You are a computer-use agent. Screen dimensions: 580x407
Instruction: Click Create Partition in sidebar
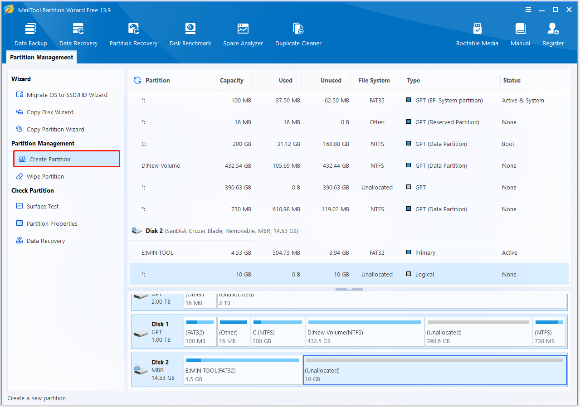67,159
